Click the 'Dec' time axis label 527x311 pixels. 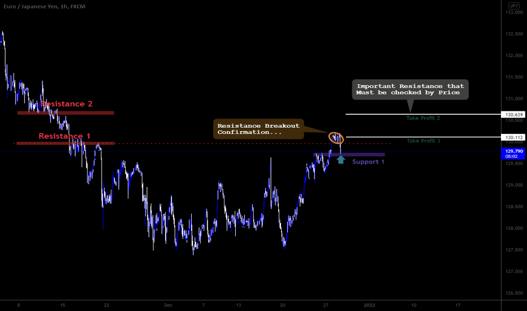(x=168, y=305)
